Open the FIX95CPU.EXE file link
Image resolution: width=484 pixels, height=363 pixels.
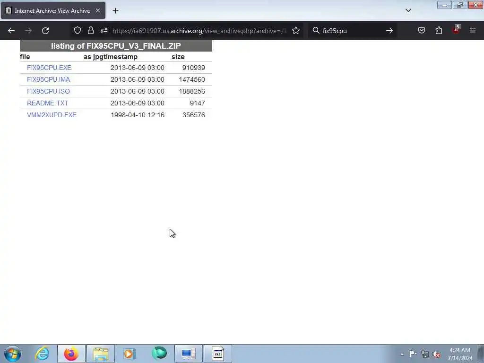click(x=49, y=68)
